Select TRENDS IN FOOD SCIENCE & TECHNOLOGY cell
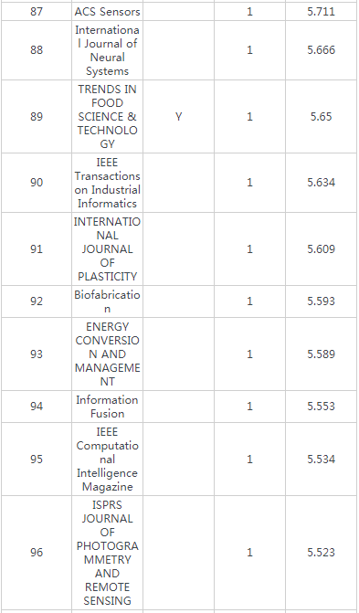Screen dimensions: 359x613 107,117
